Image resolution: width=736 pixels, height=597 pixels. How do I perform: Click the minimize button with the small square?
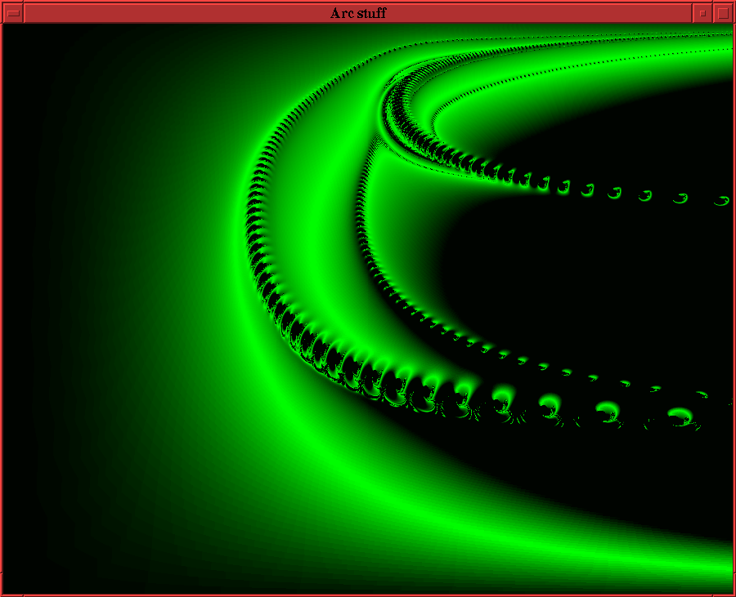702,13
